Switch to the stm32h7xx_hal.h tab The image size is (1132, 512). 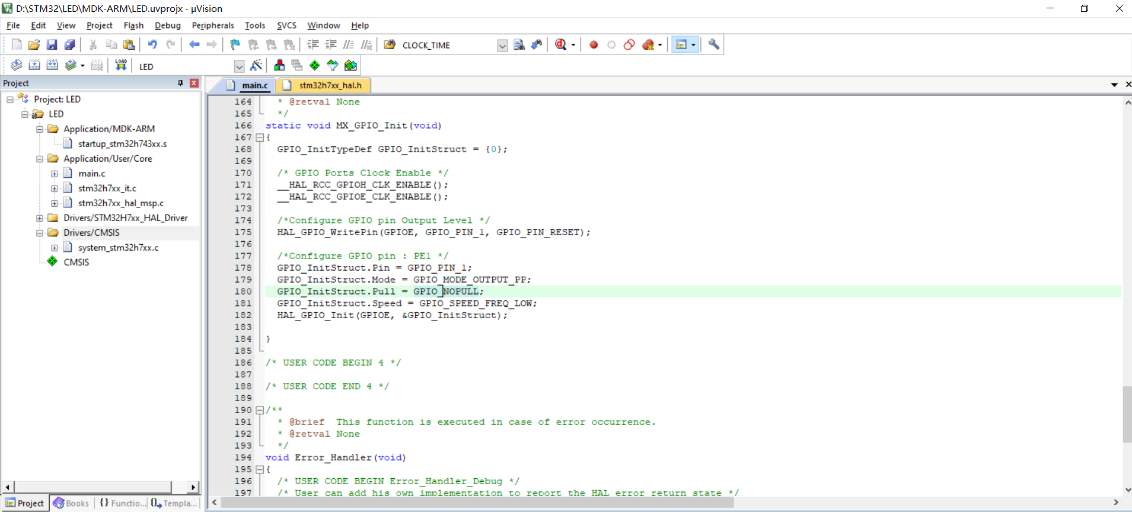click(323, 85)
